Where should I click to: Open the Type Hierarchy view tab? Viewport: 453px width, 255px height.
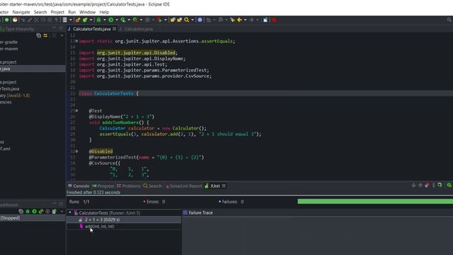17,29
